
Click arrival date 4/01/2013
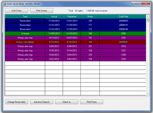(54, 59)
